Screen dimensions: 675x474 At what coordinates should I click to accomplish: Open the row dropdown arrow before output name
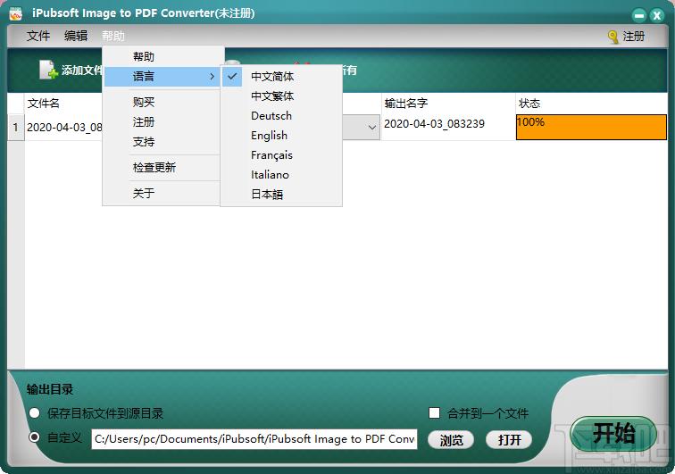point(372,128)
